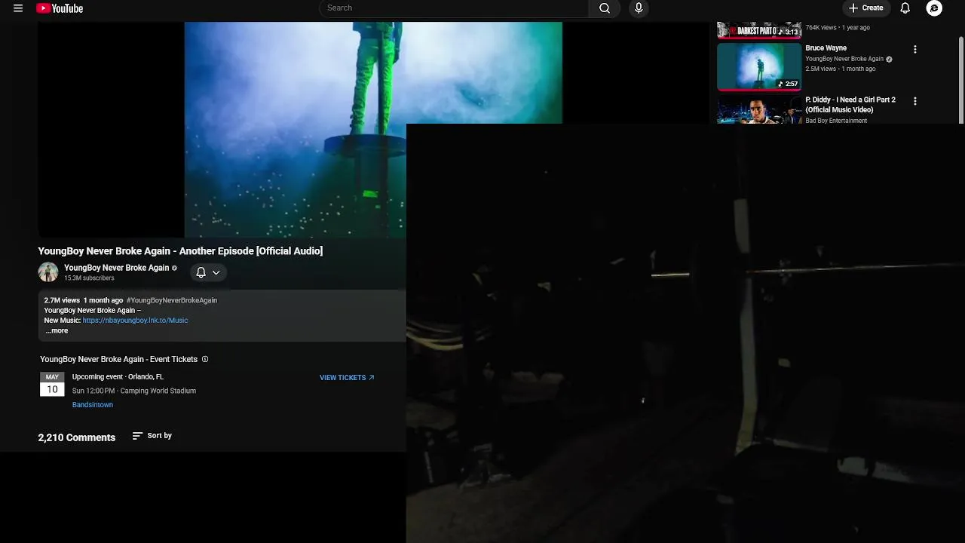
Task: Select the May 10 event date badge
Action: pyautogui.click(x=52, y=384)
